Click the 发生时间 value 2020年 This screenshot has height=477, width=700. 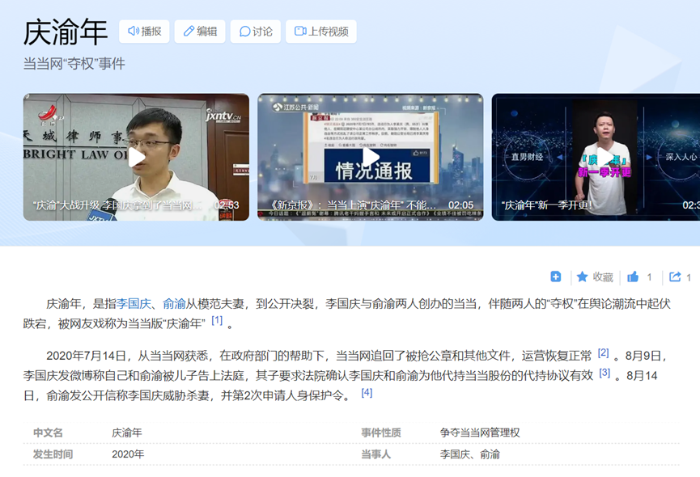tap(128, 454)
